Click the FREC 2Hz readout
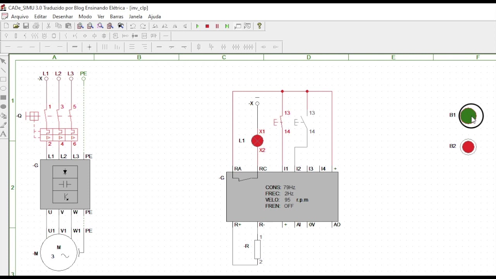 (x=279, y=194)
